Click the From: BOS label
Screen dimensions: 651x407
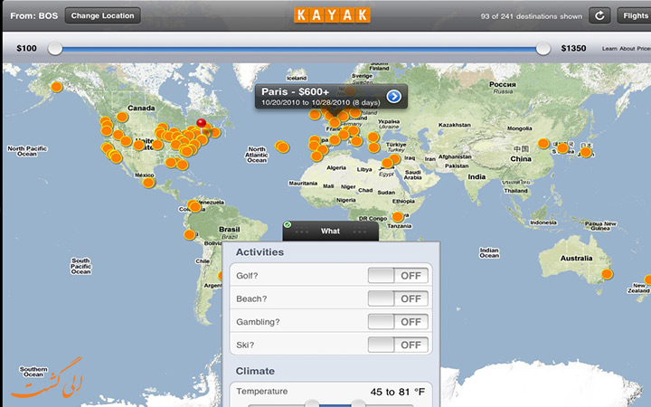(33, 15)
